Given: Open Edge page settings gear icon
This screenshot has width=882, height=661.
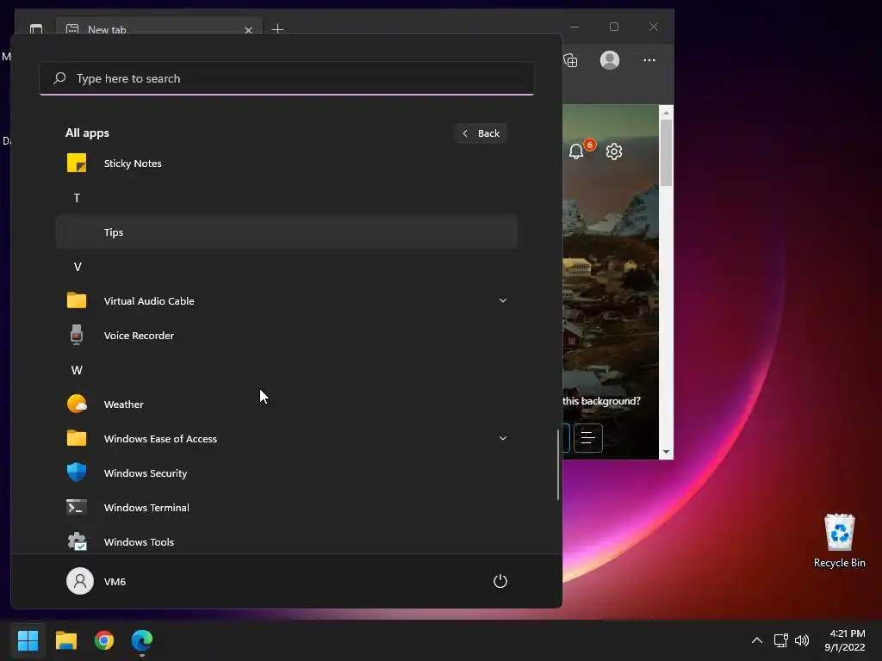Looking at the screenshot, I should tap(613, 151).
